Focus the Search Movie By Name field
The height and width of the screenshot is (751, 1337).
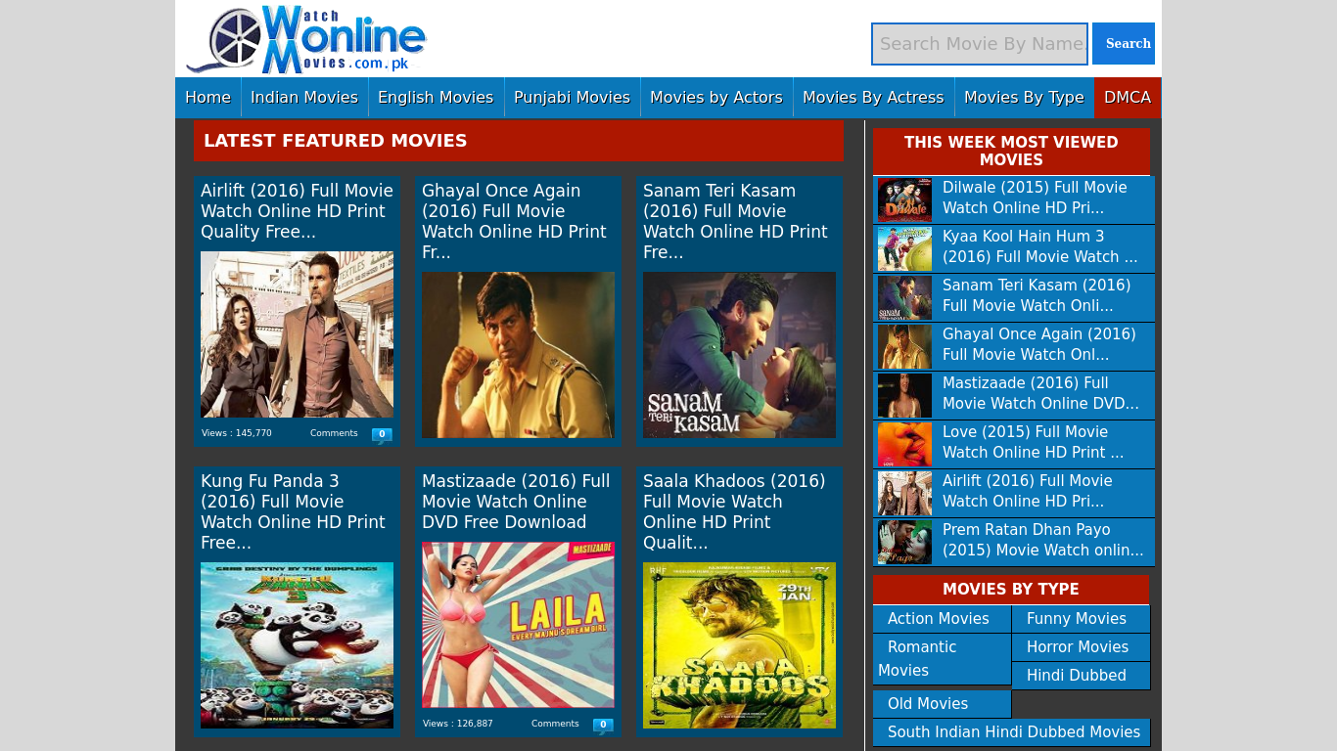tap(980, 44)
